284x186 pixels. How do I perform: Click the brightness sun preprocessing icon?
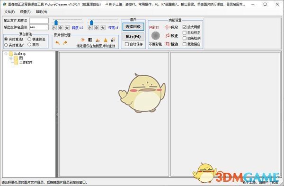[83, 40]
